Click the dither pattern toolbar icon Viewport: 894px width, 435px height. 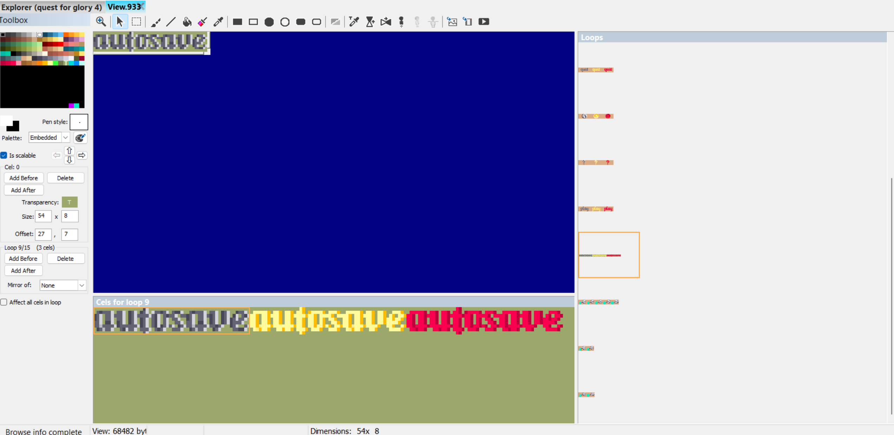click(x=335, y=22)
